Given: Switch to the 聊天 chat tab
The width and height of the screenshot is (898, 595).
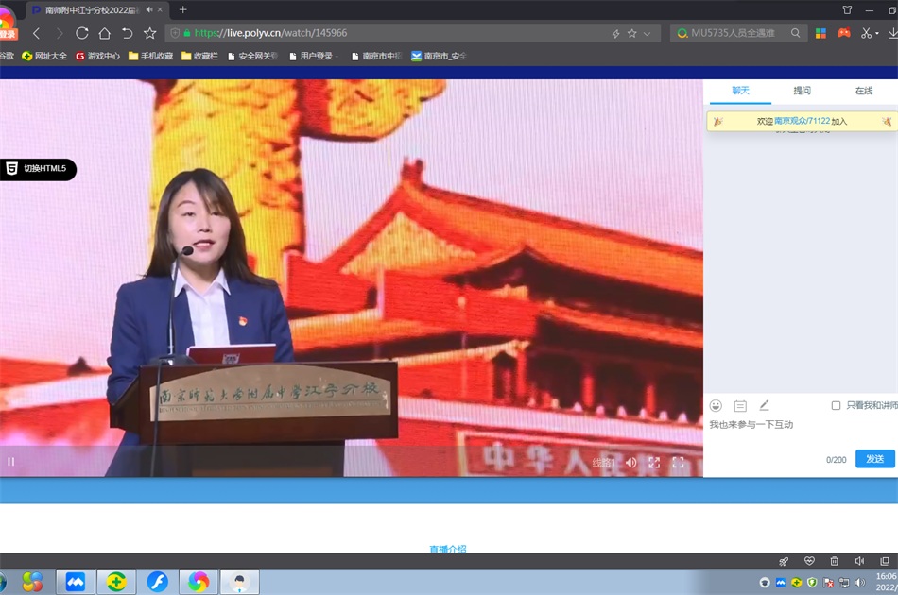Looking at the screenshot, I should (x=740, y=91).
